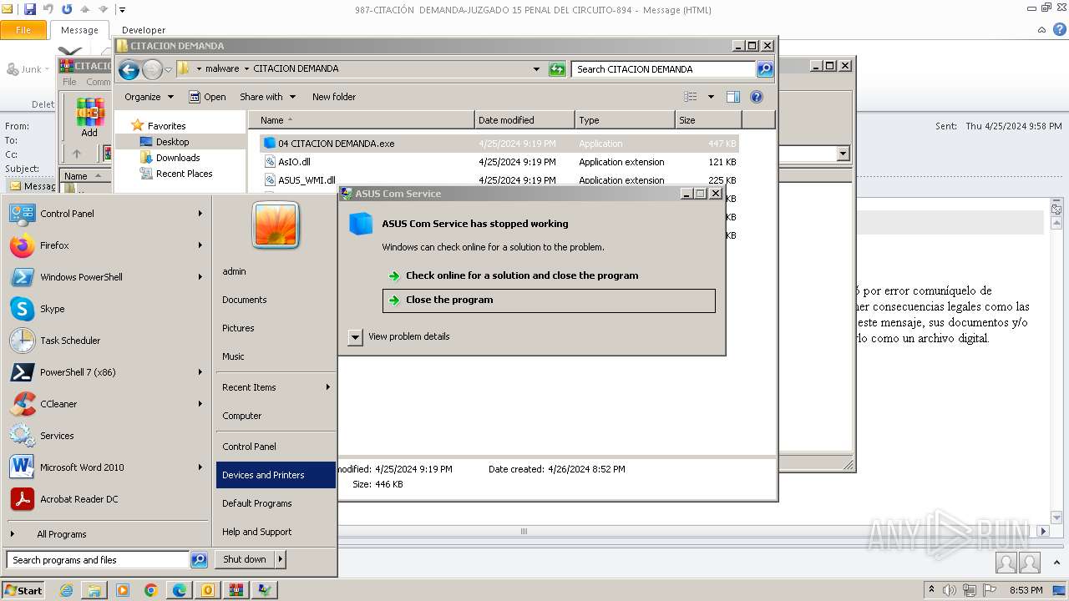Open the Organize dropdown in Explorer

(x=149, y=97)
